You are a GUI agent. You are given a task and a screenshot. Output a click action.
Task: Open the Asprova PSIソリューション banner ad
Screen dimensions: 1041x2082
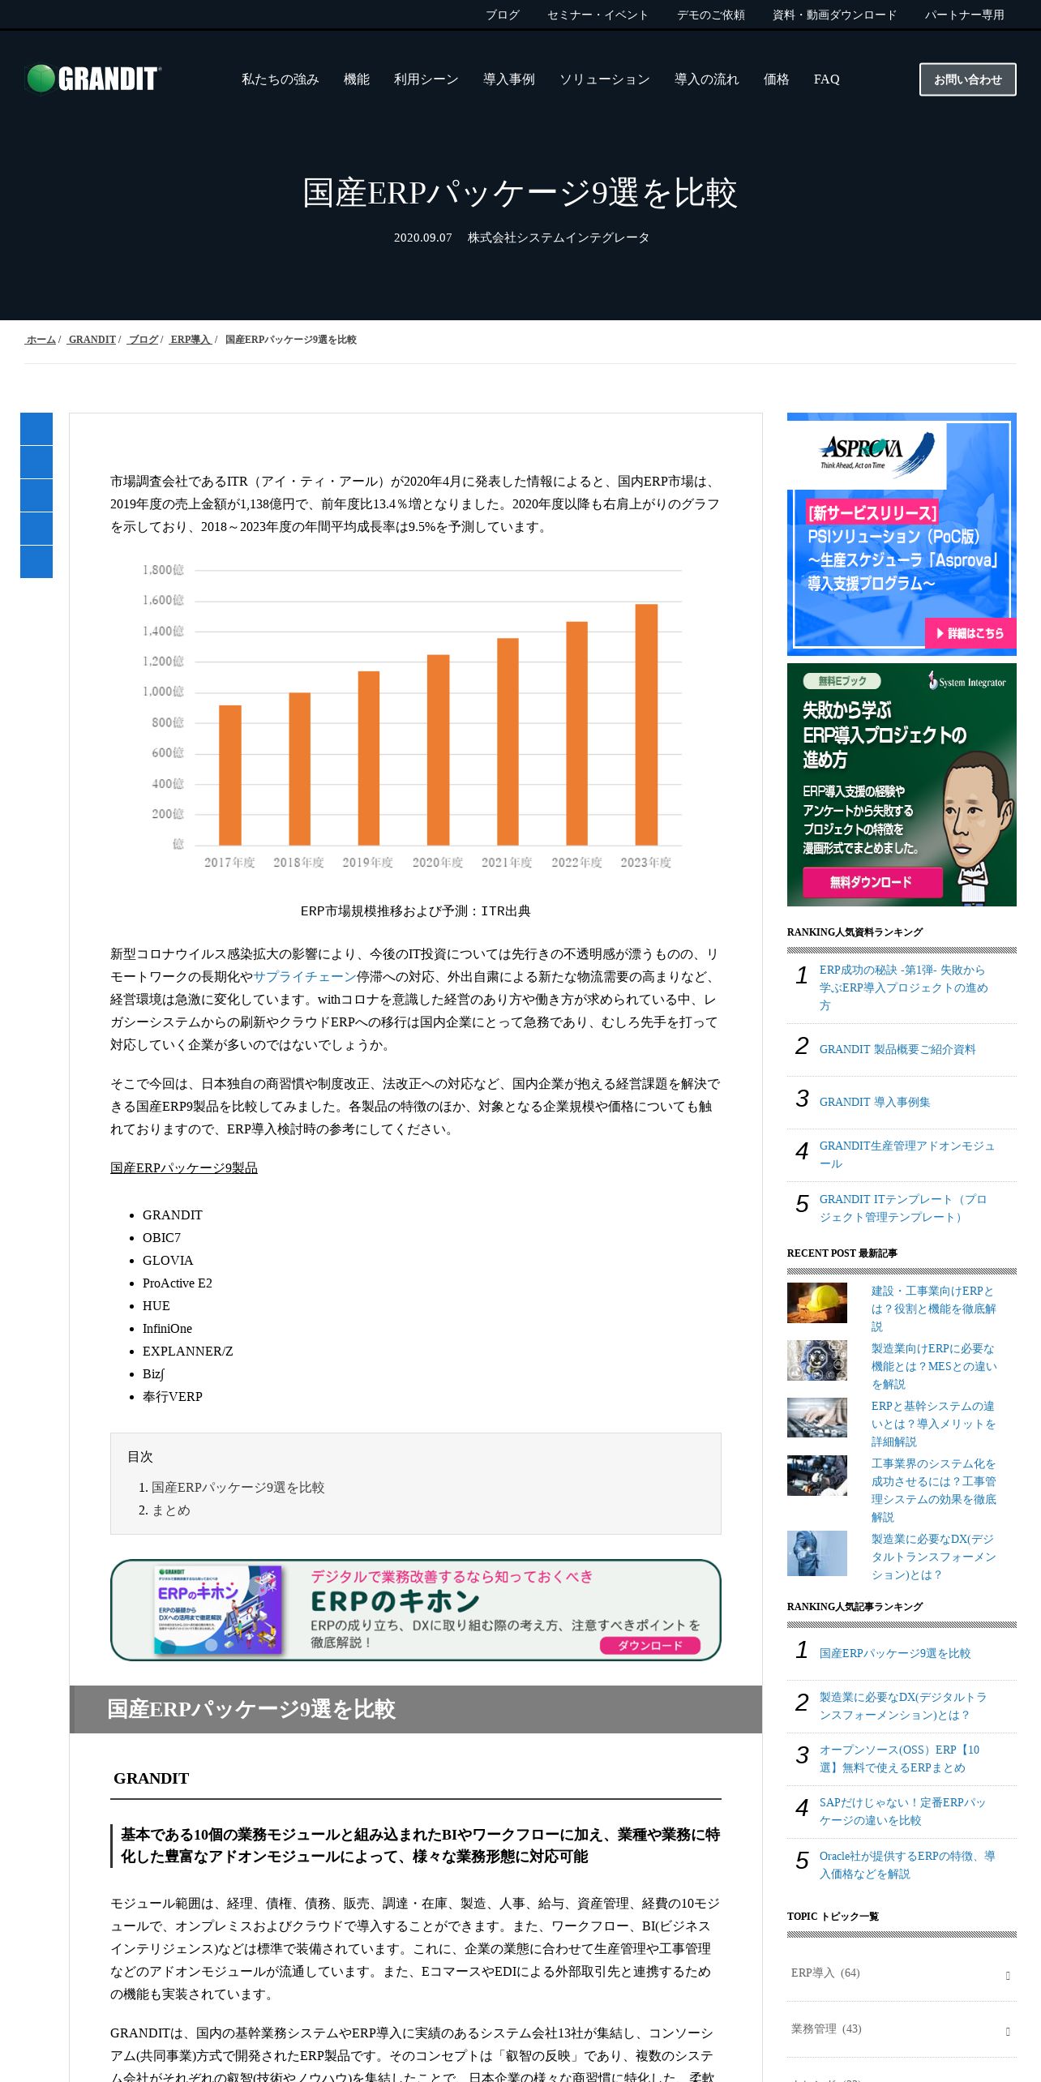coord(902,534)
